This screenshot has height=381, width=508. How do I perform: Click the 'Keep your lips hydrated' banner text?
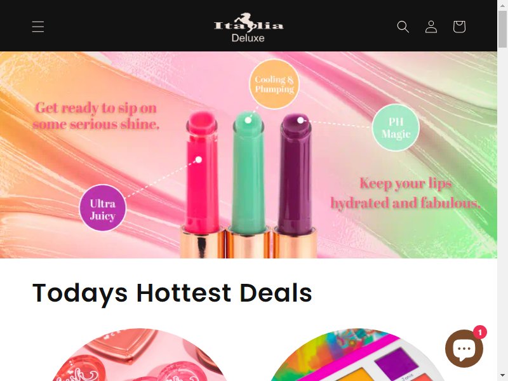[x=405, y=194]
